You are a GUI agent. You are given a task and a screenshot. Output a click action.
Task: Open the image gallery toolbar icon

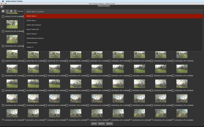(x=7, y=11)
